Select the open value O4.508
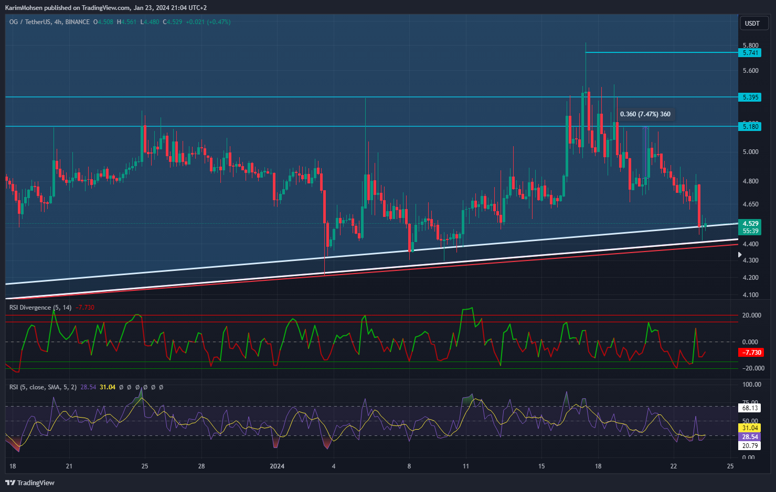The image size is (776, 492). (x=103, y=22)
